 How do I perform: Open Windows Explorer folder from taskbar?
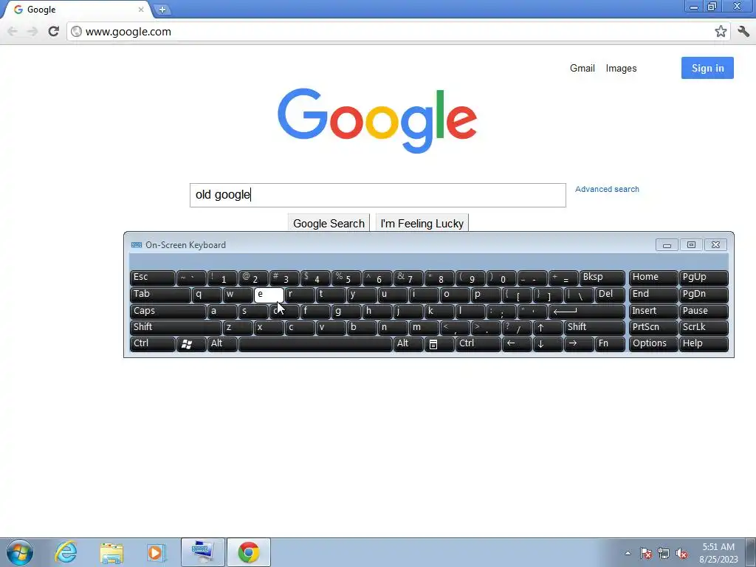(111, 552)
